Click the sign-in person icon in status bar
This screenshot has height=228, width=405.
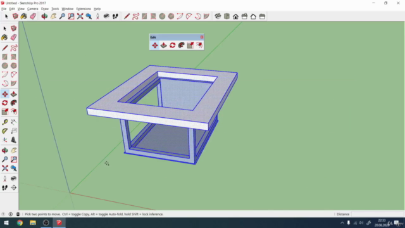[x=18, y=214]
